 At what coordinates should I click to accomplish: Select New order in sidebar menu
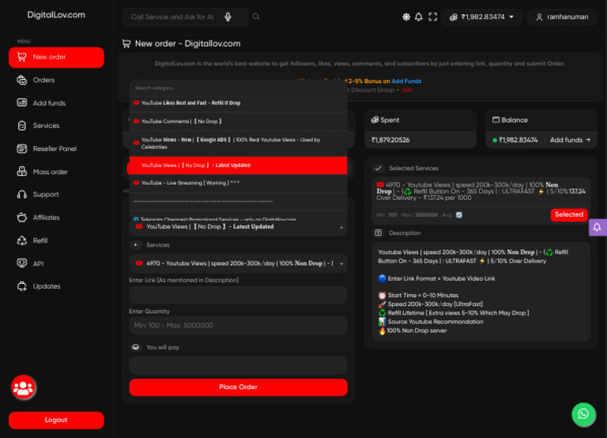point(56,57)
